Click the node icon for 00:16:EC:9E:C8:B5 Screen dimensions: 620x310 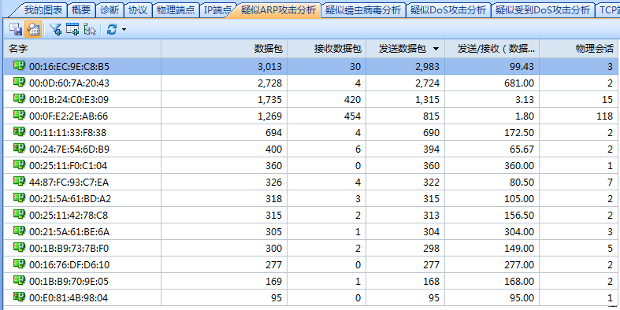[20, 65]
